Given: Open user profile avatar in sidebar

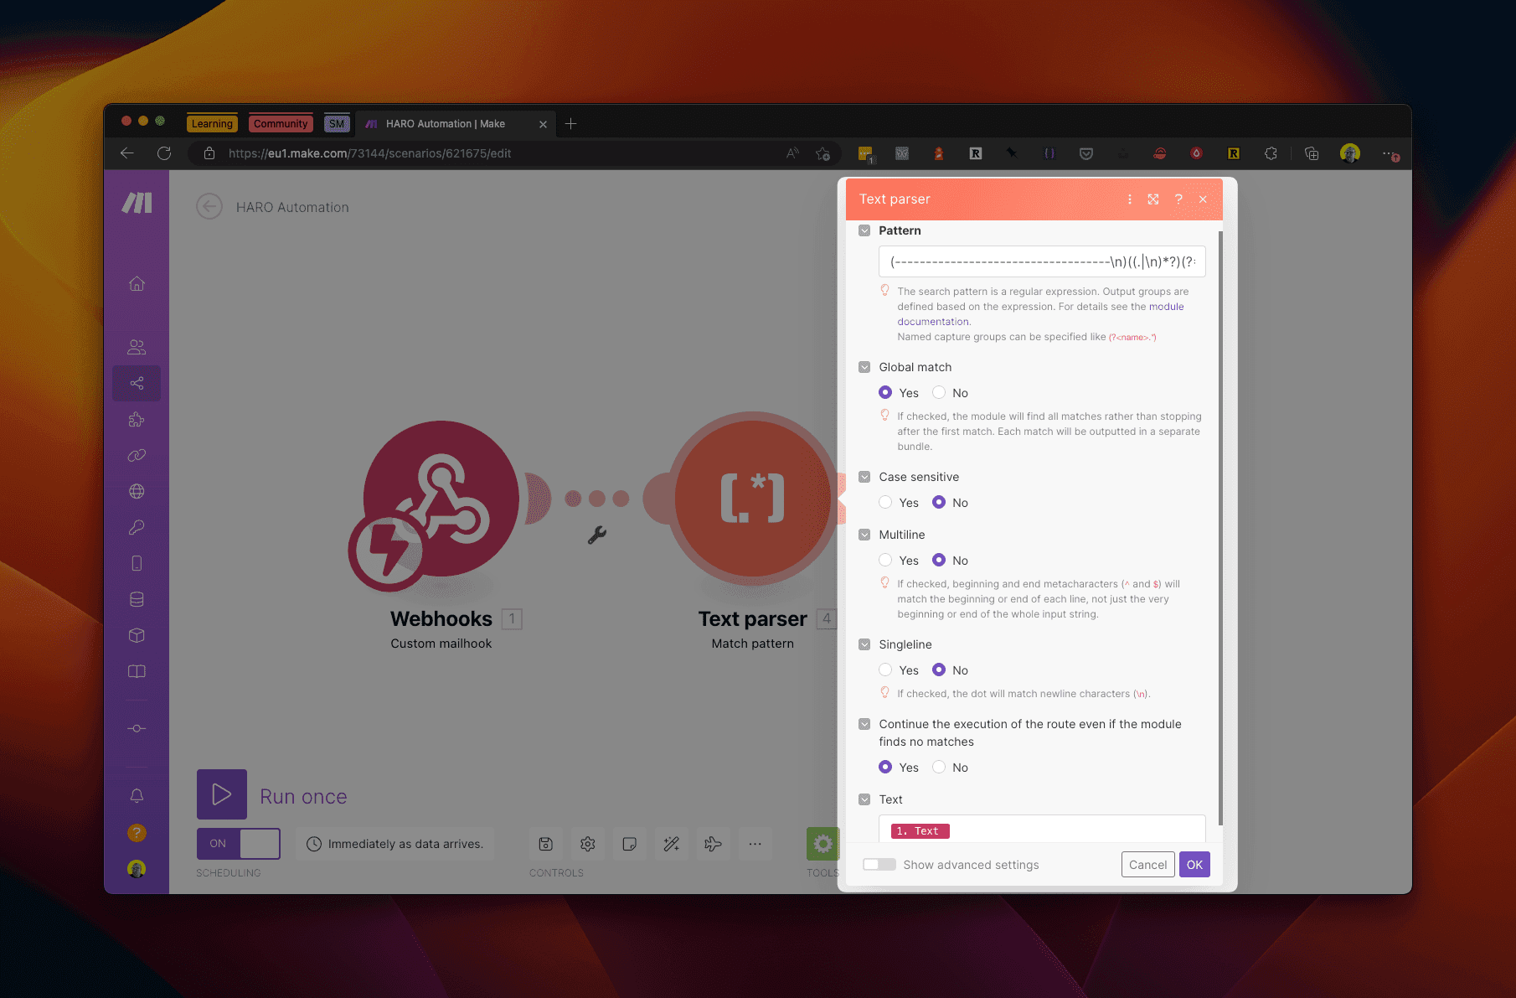Looking at the screenshot, I should point(137,869).
